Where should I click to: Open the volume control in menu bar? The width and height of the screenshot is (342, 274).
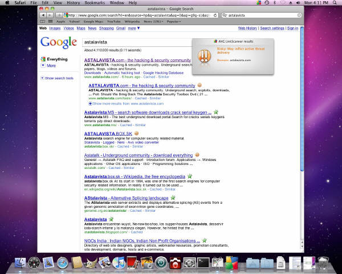(x=298, y=3)
